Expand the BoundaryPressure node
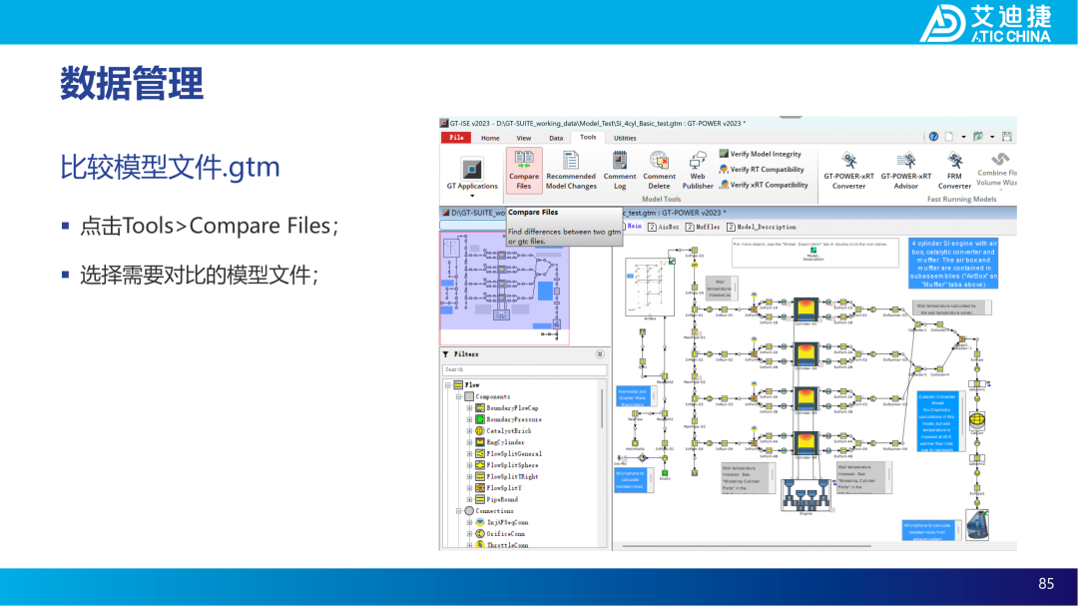Viewport: 1078px width, 606px height. [x=469, y=419]
